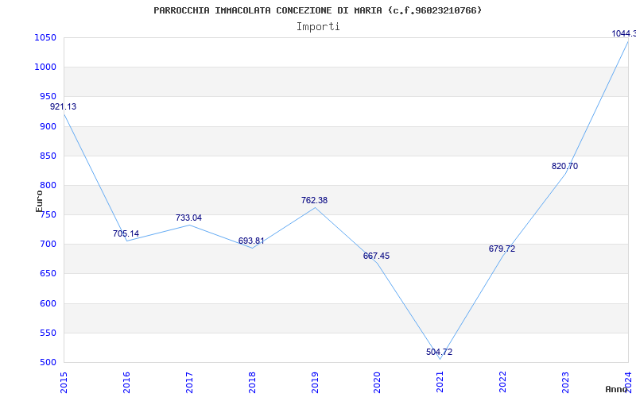
Task: Click the 650 value on the Euro axis
Action: tap(48, 274)
